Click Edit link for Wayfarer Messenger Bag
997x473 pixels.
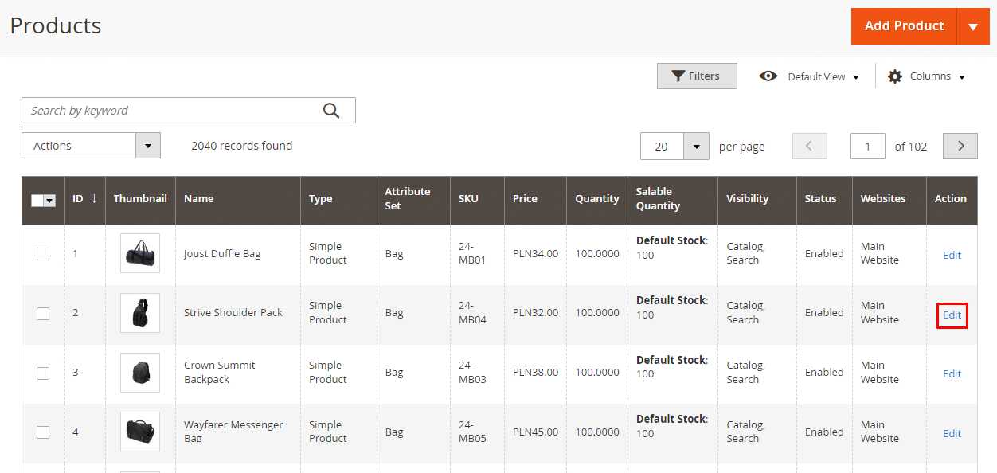952,433
